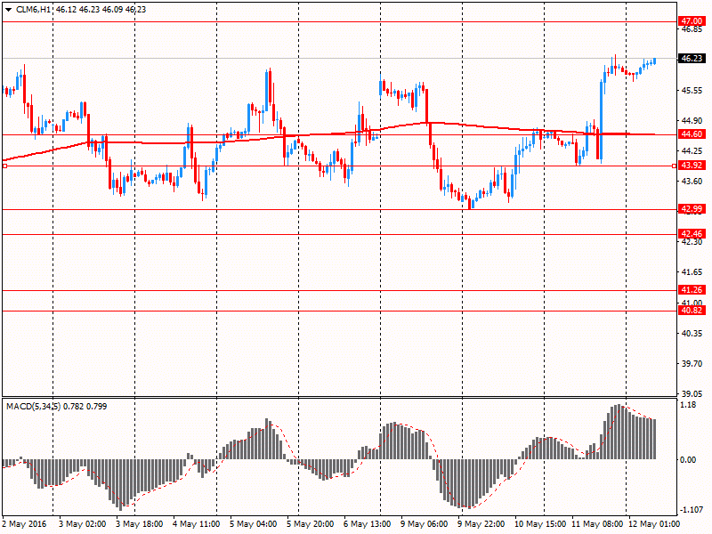Click the 45.55 price scale value
Viewport: 712px width, 534px height.
pos(692,91)
